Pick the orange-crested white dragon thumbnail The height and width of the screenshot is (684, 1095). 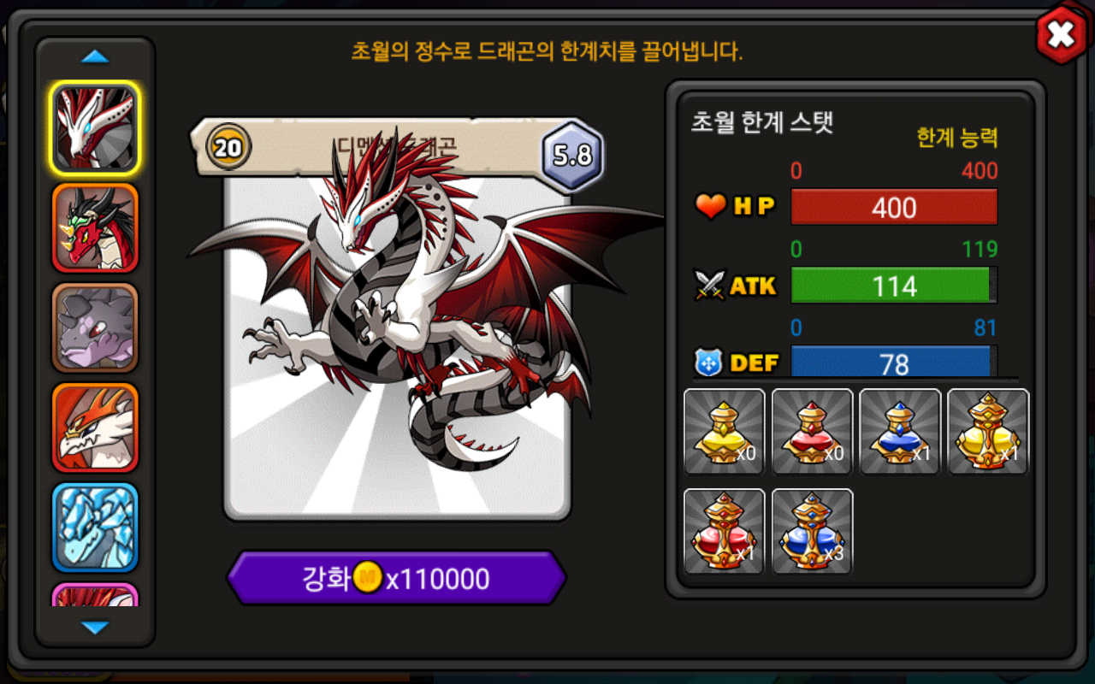coord(95,427)
